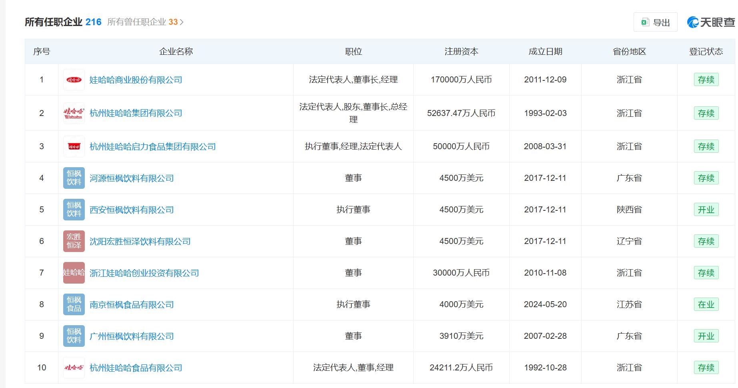Click the 杭州娃哈哈食品有限公司 logo icon
Image resolution: width=738 pixels, height=388 pixels.
74,368
